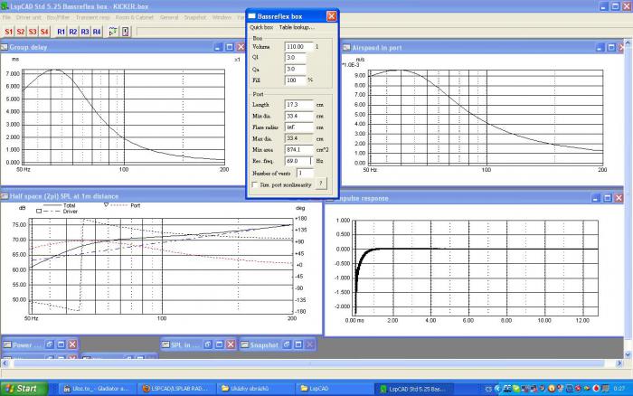The image size is (633, 396).
Task: Click the S1 store snapshot icon
Action: point(8,32)
